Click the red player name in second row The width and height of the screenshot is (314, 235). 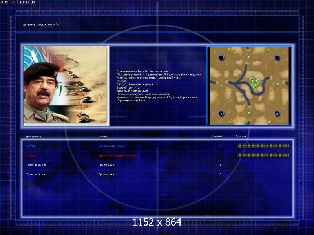pos(31,155)
